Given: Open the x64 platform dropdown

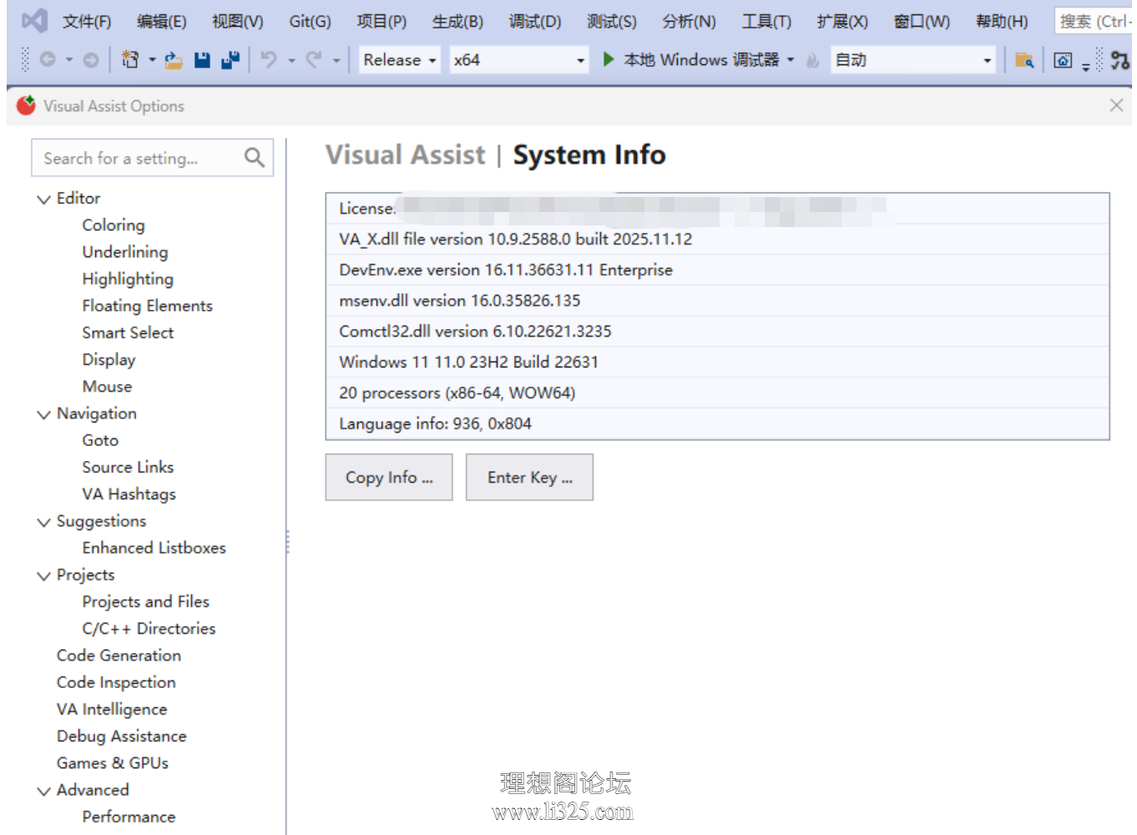Looking at the screenshot, I should coord(518,60).
